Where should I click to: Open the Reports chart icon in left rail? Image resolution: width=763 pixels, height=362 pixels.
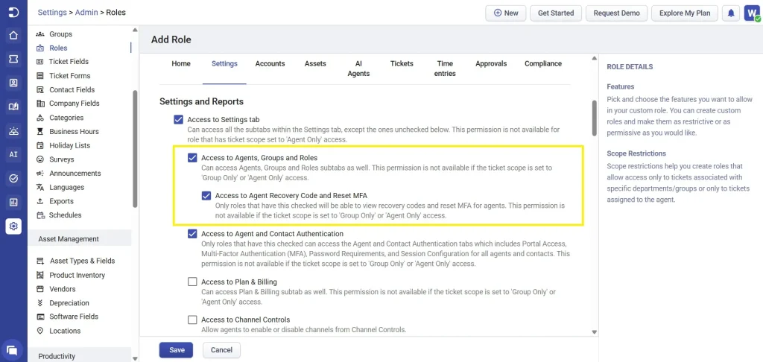[13, 202]
